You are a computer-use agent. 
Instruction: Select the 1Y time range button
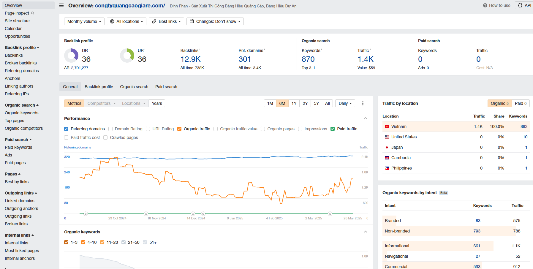(294, 103)
